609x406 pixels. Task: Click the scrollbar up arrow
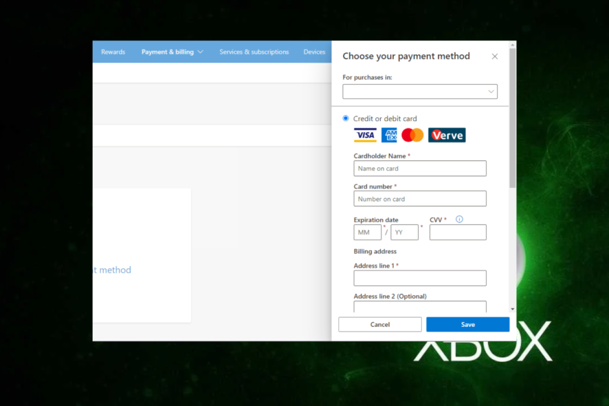[x=513, y=45]
